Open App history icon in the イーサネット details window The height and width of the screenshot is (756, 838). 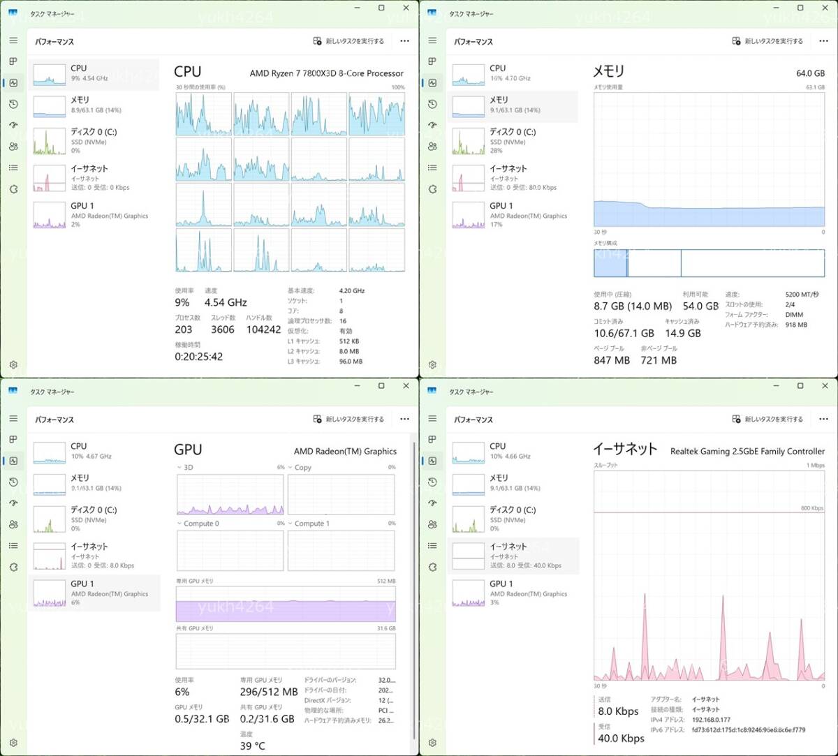(432, 482)
